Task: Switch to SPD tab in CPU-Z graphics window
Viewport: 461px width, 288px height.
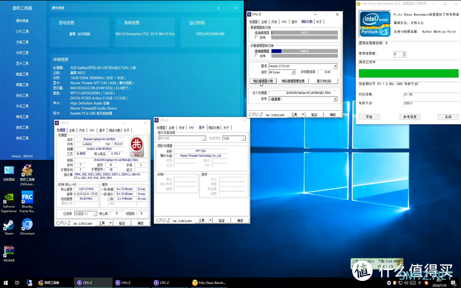Action: tap(191, 127)
